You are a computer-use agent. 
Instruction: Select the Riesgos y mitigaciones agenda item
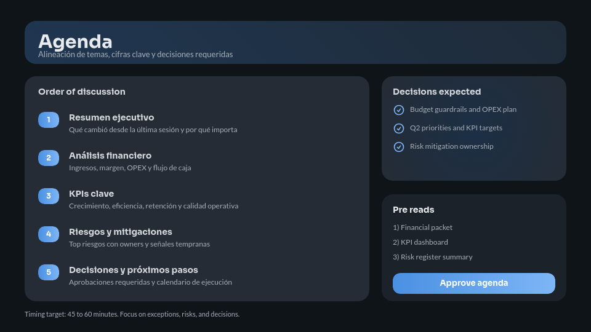(121, 232)
